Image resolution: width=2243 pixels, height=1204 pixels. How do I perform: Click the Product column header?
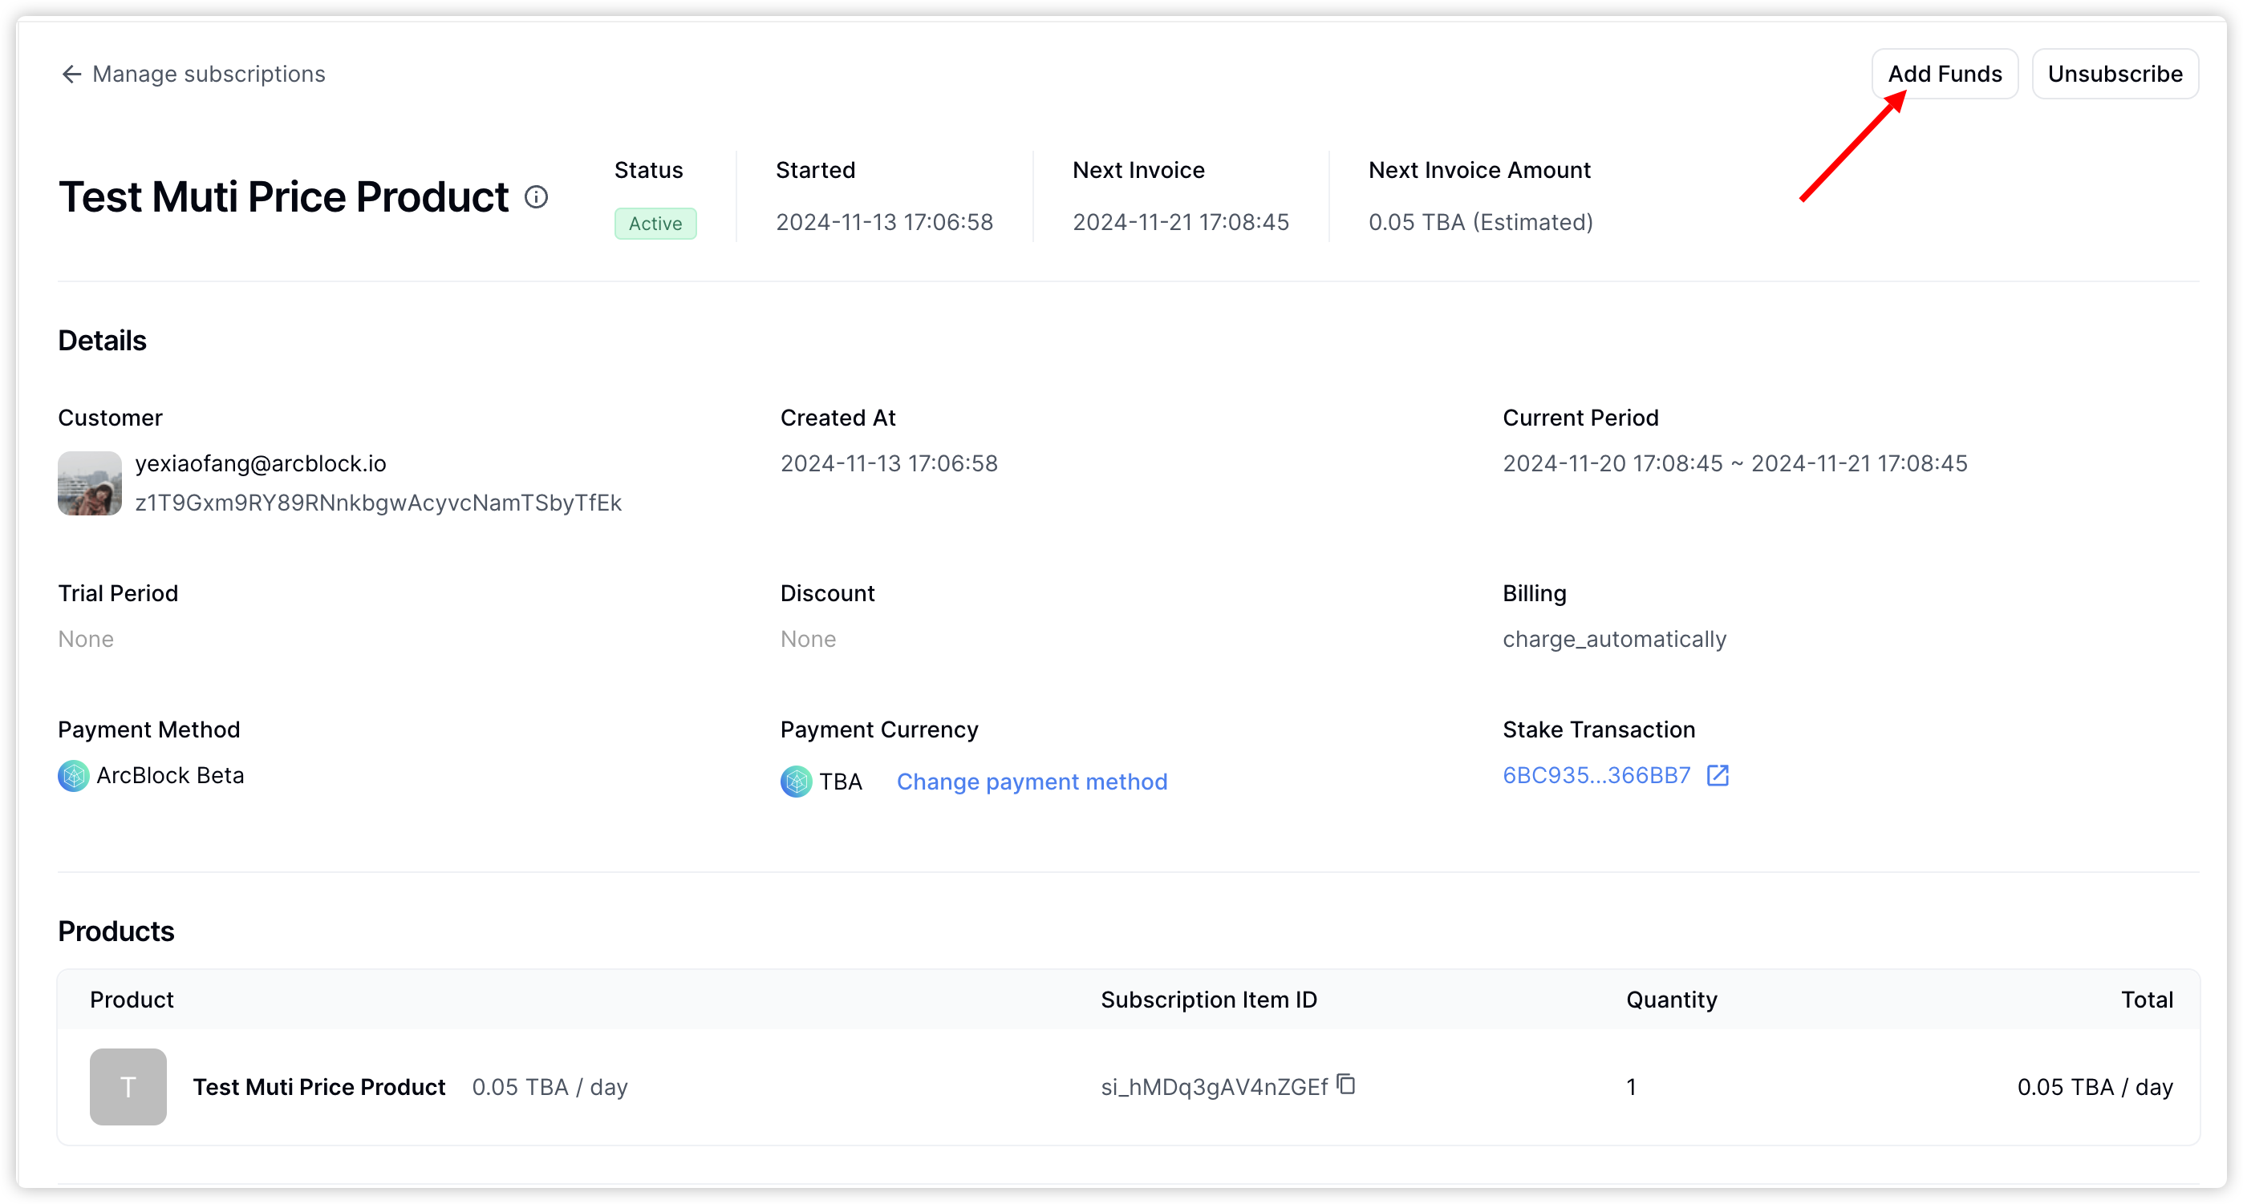click(x=132, y=1000)
